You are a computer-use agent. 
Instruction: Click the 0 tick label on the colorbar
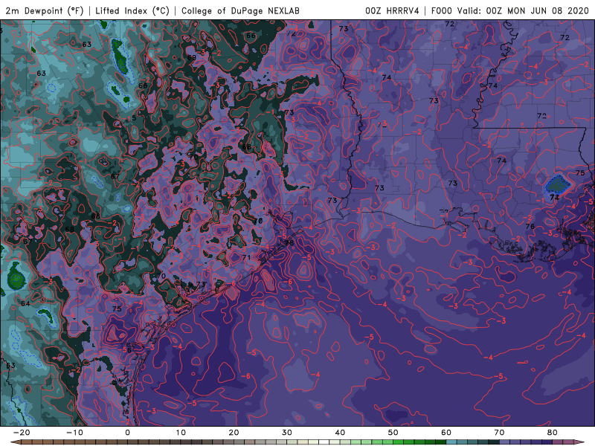coord(127,433)
